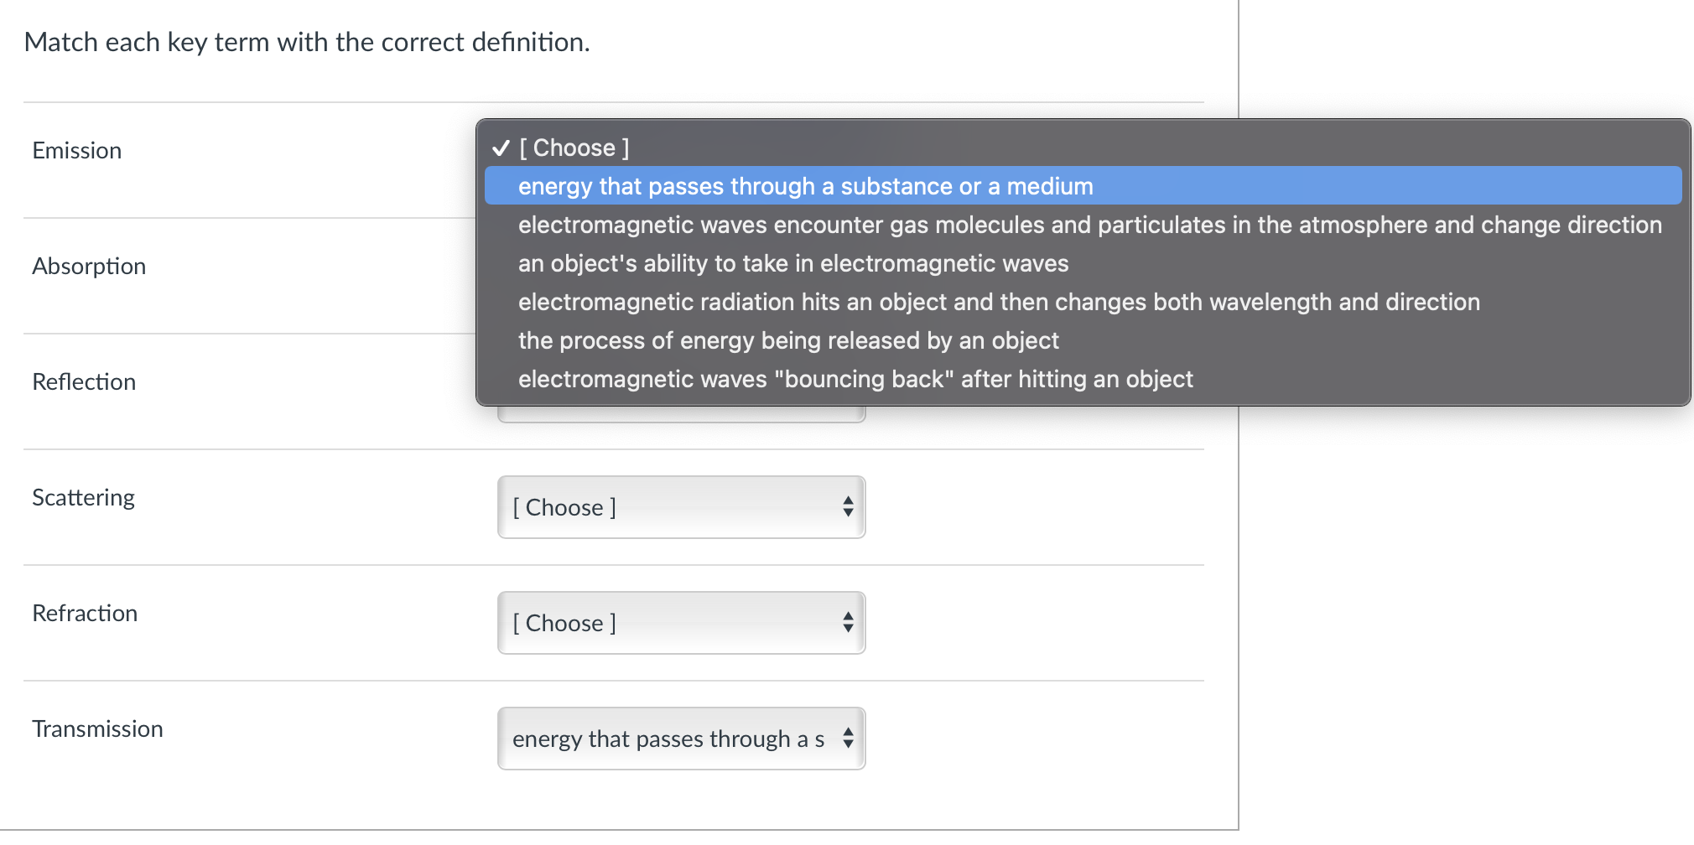Open the Refraction definition dropdown
The height and width of the screenshot is (845, 1694).
[x=681, y=623]
